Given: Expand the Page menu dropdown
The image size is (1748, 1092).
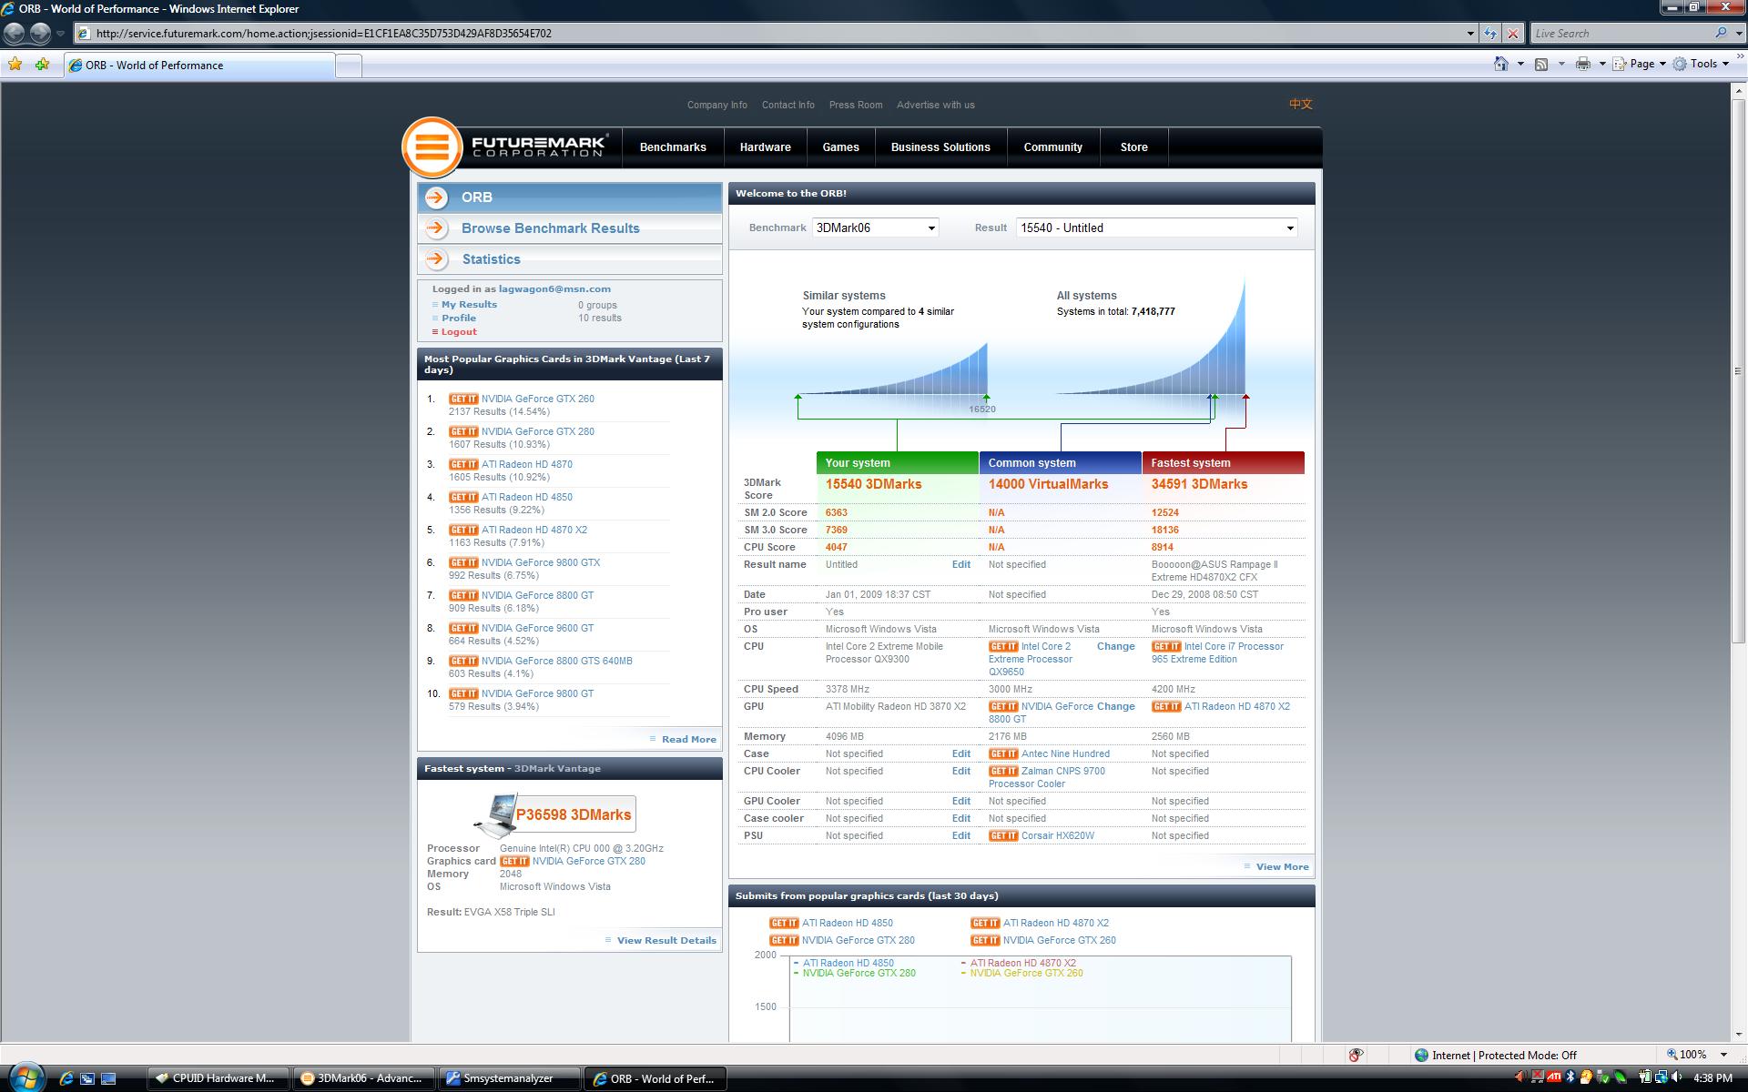Looking at the screenshot, I should [1662, 64].
